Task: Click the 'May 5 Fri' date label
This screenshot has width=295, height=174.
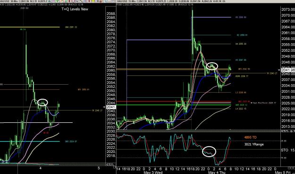Action: click(283, 172)
